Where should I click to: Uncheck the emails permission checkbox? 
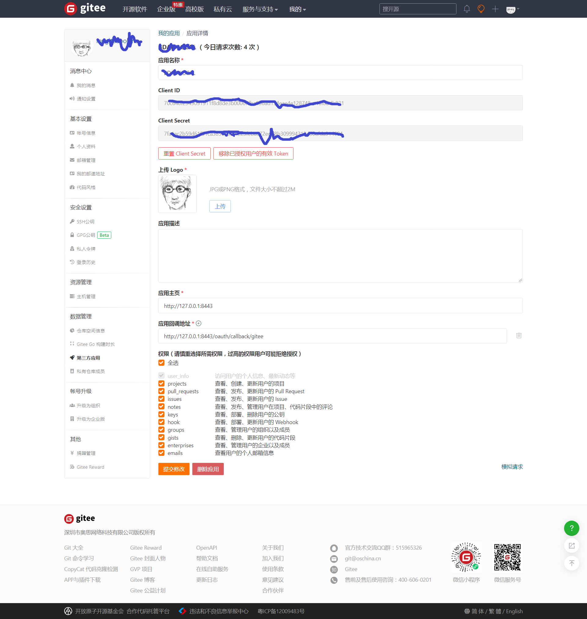pos(161,453)
